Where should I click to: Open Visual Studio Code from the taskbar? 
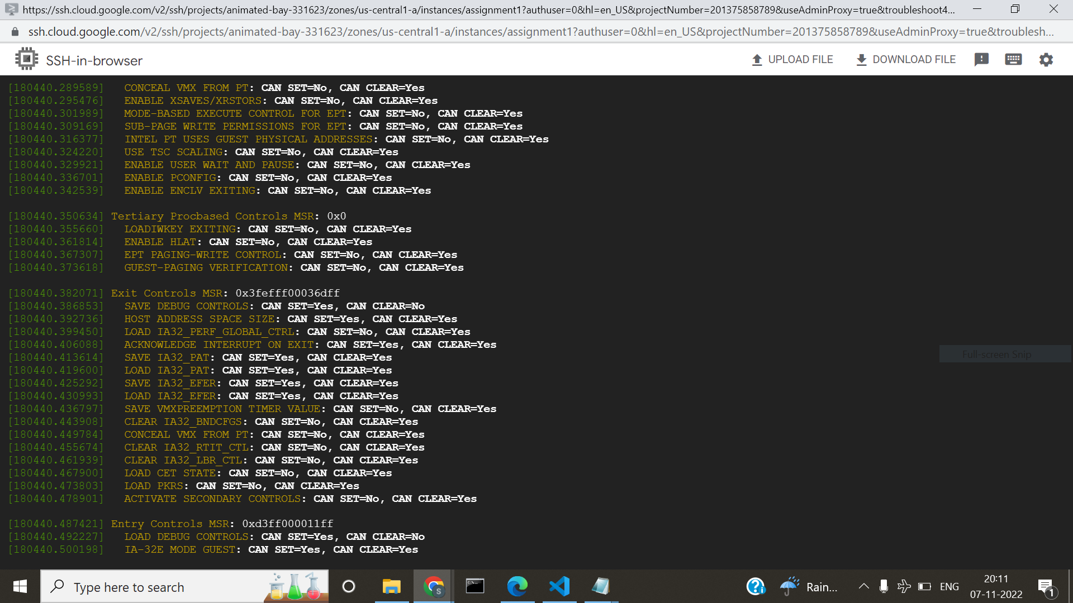(x=559, y=586)
